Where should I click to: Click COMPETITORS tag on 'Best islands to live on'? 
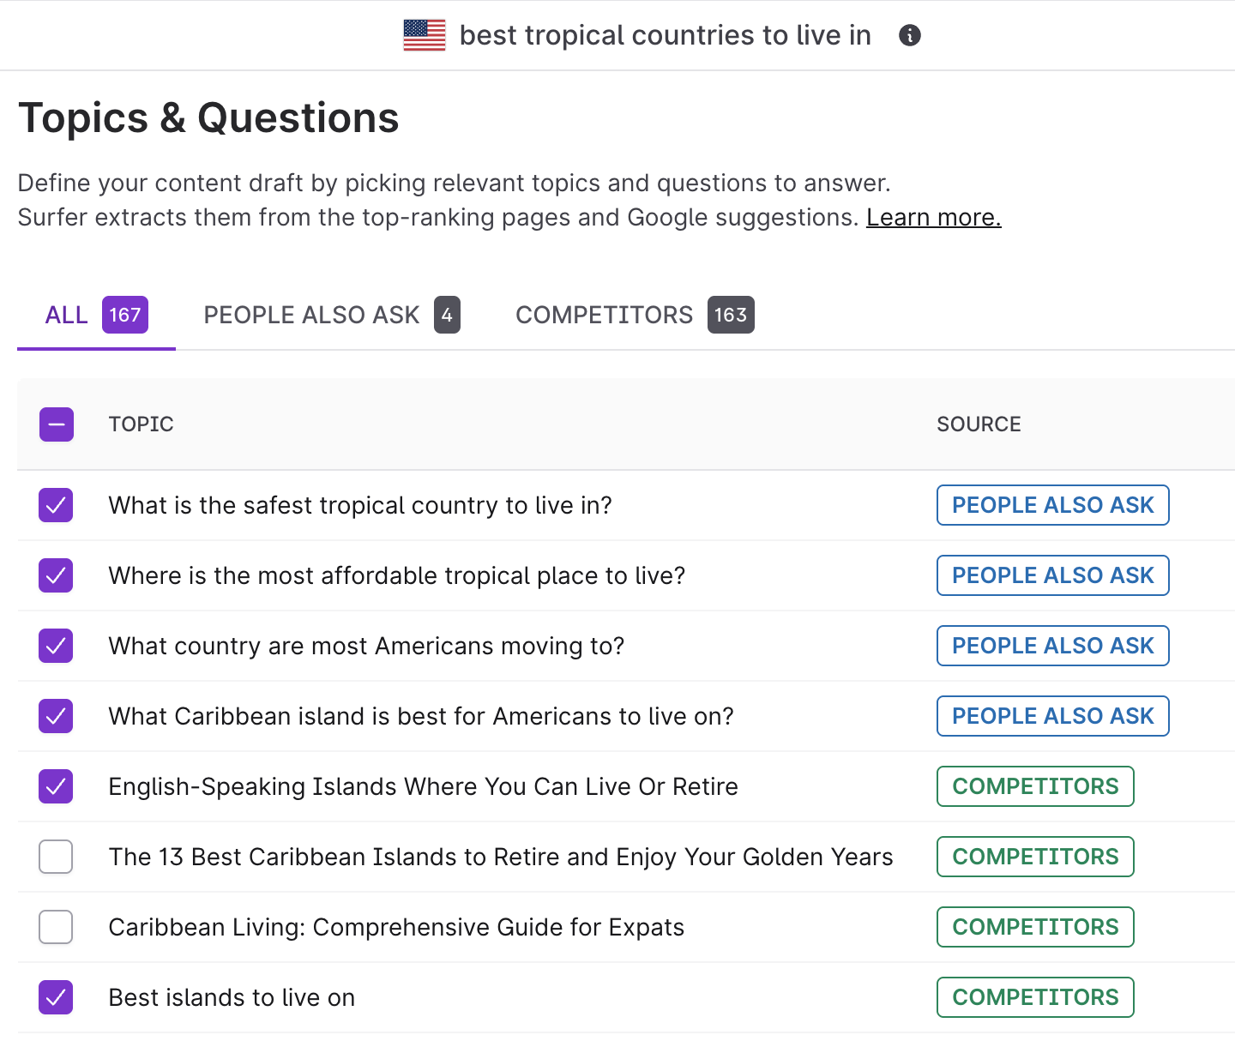point(1035,997)
